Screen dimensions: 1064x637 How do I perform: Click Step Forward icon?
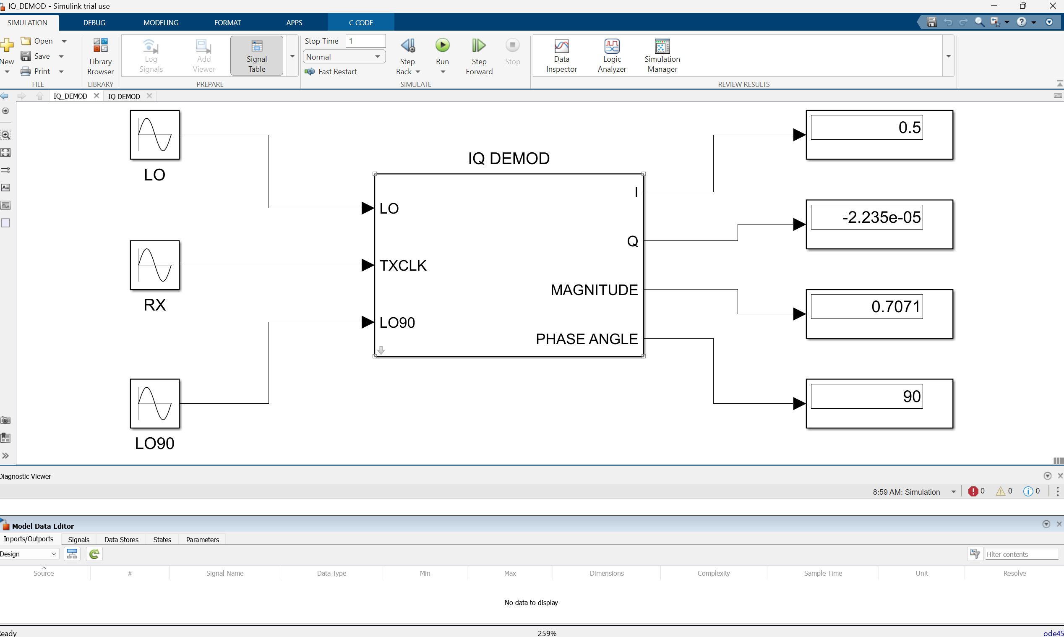click(x=479, y=45)
